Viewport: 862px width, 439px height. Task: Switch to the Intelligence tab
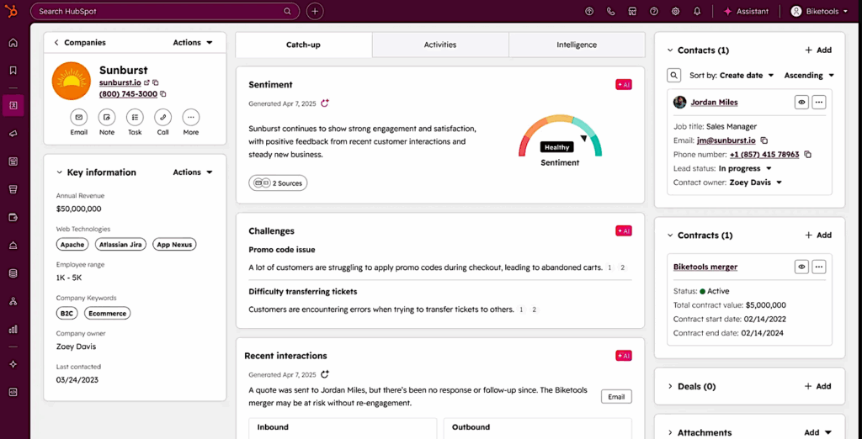(x=577, y=45)
